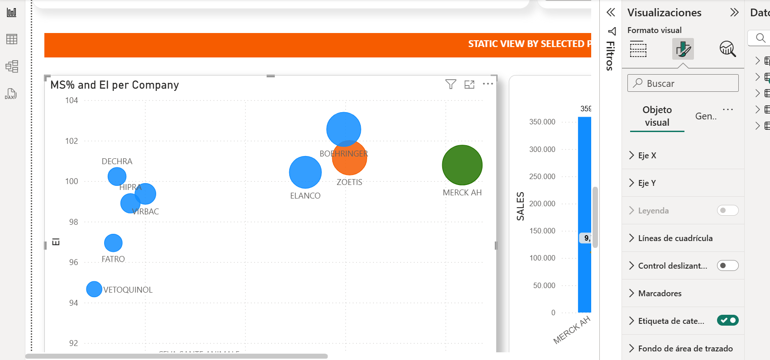
Task: Click the MERCK AH sales bar
Action: [584, 215]
